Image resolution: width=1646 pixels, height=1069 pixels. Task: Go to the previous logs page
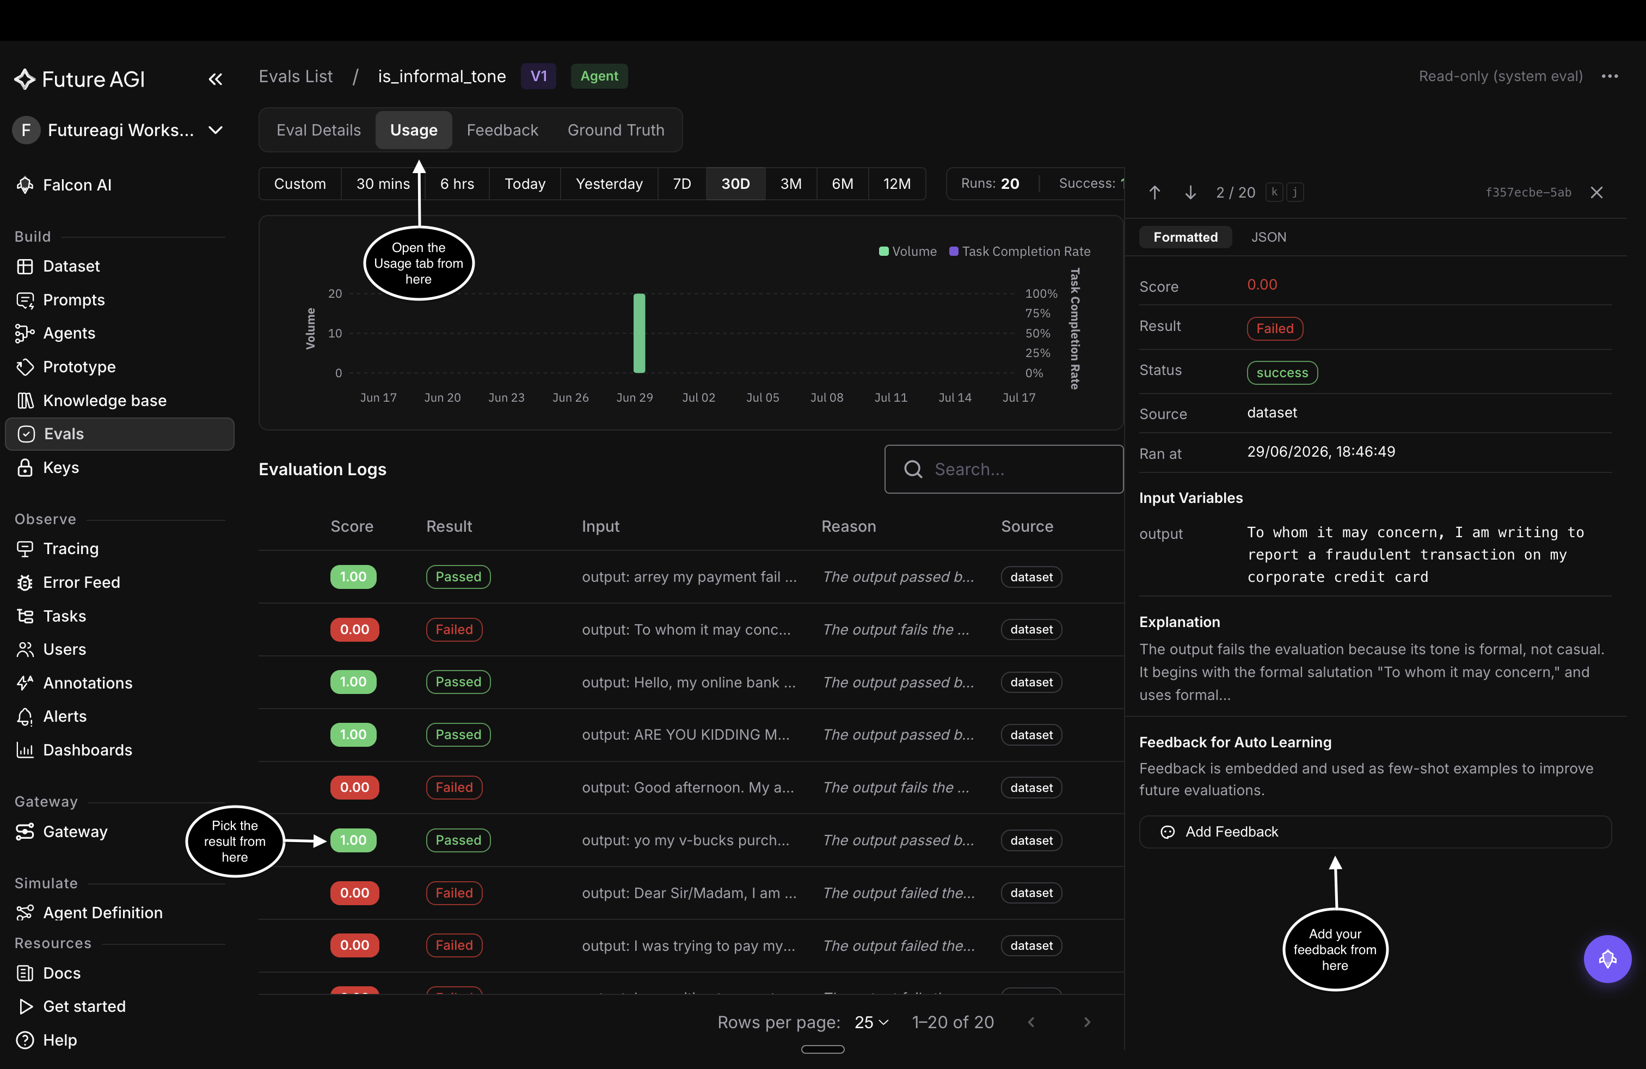tap(1031, 1022)
